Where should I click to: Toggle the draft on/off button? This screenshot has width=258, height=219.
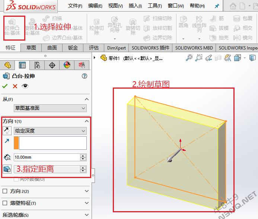(7, 169)
